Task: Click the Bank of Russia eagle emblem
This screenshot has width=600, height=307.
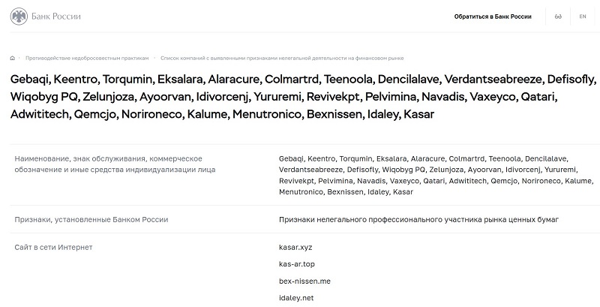Action: click(17, 16)
